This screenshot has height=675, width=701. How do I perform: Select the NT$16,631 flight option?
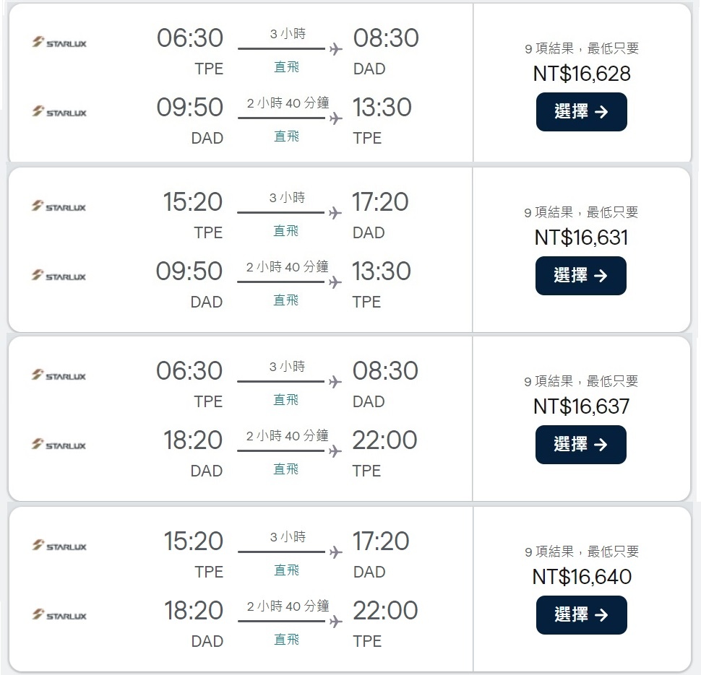click(x=581, y=276)
